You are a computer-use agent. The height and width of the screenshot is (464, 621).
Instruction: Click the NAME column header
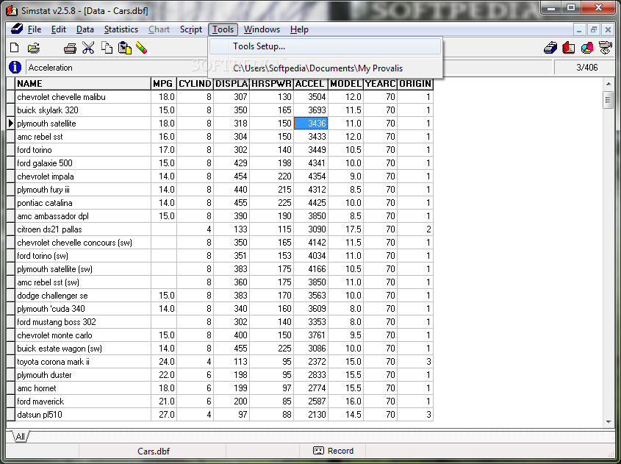(x=83, y=84)
